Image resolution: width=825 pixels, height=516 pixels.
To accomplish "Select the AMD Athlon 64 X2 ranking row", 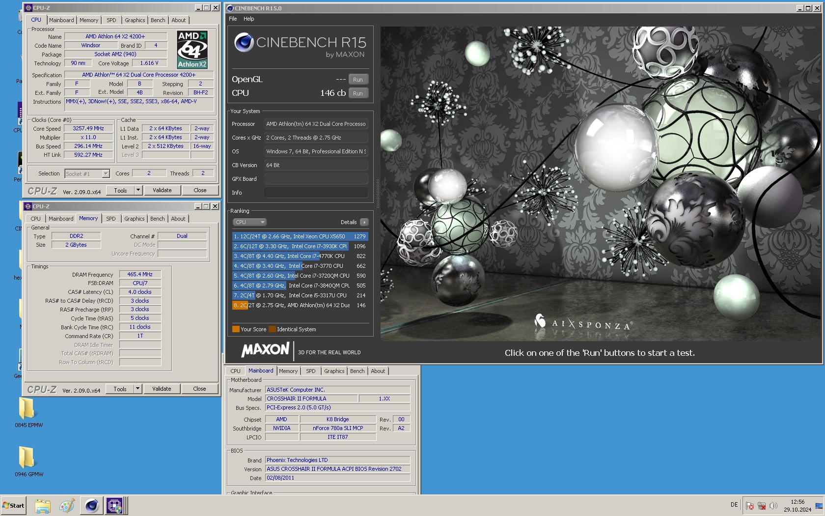I will (300, 305).
